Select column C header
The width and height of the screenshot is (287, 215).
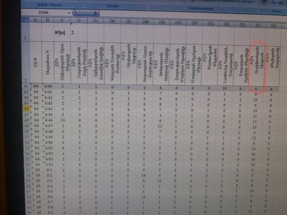pos(62,20)
